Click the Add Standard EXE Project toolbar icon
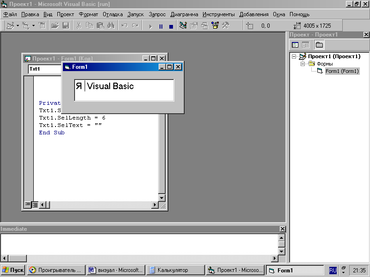 pyautogui.click(x=10, y=25)
